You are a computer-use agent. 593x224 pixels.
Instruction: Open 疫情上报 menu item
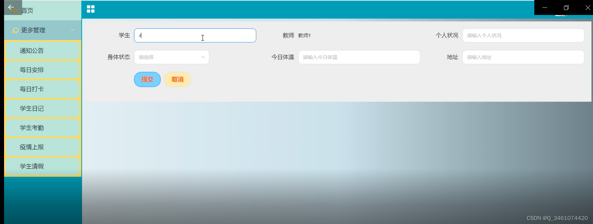click(43, 147)
